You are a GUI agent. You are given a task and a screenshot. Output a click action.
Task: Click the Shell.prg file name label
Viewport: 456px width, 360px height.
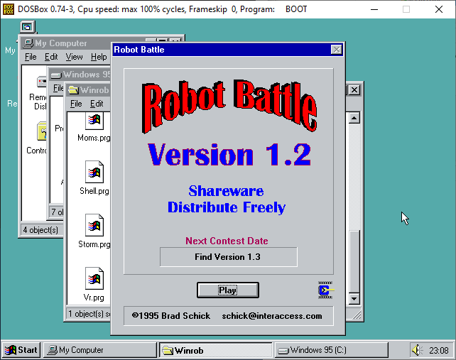(x=94, y=191)
